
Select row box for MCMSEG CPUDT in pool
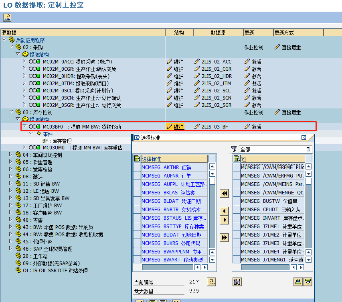click(237, 210)
